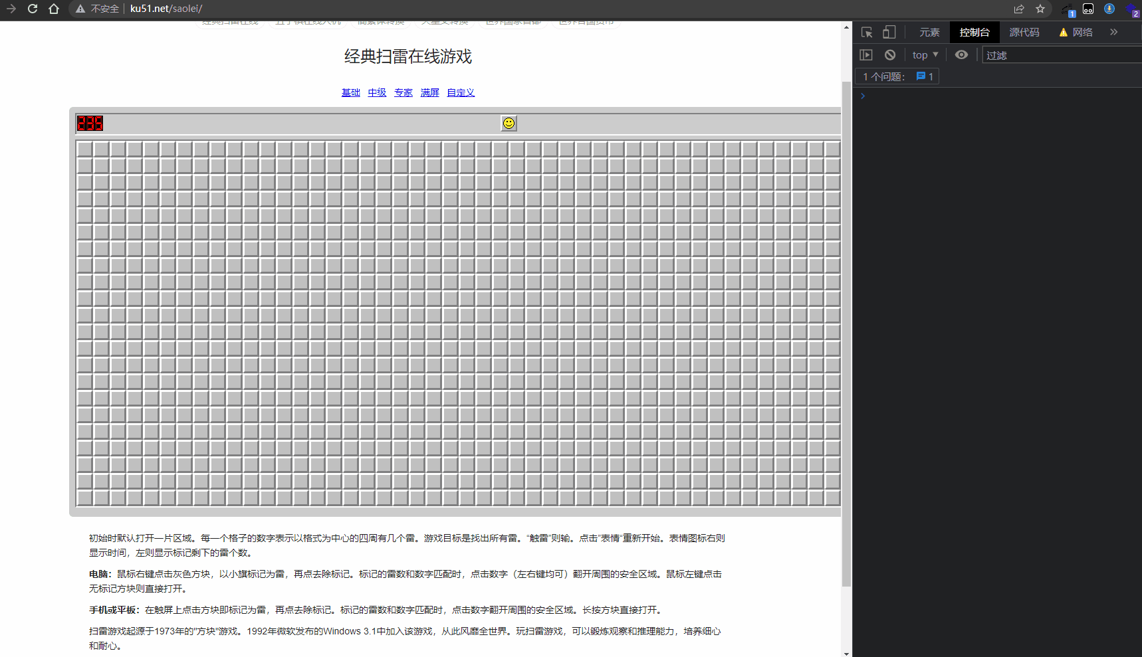Select the 中级 difficulty link
Viewport: 1142px width, 657px height.
(377, 92)
